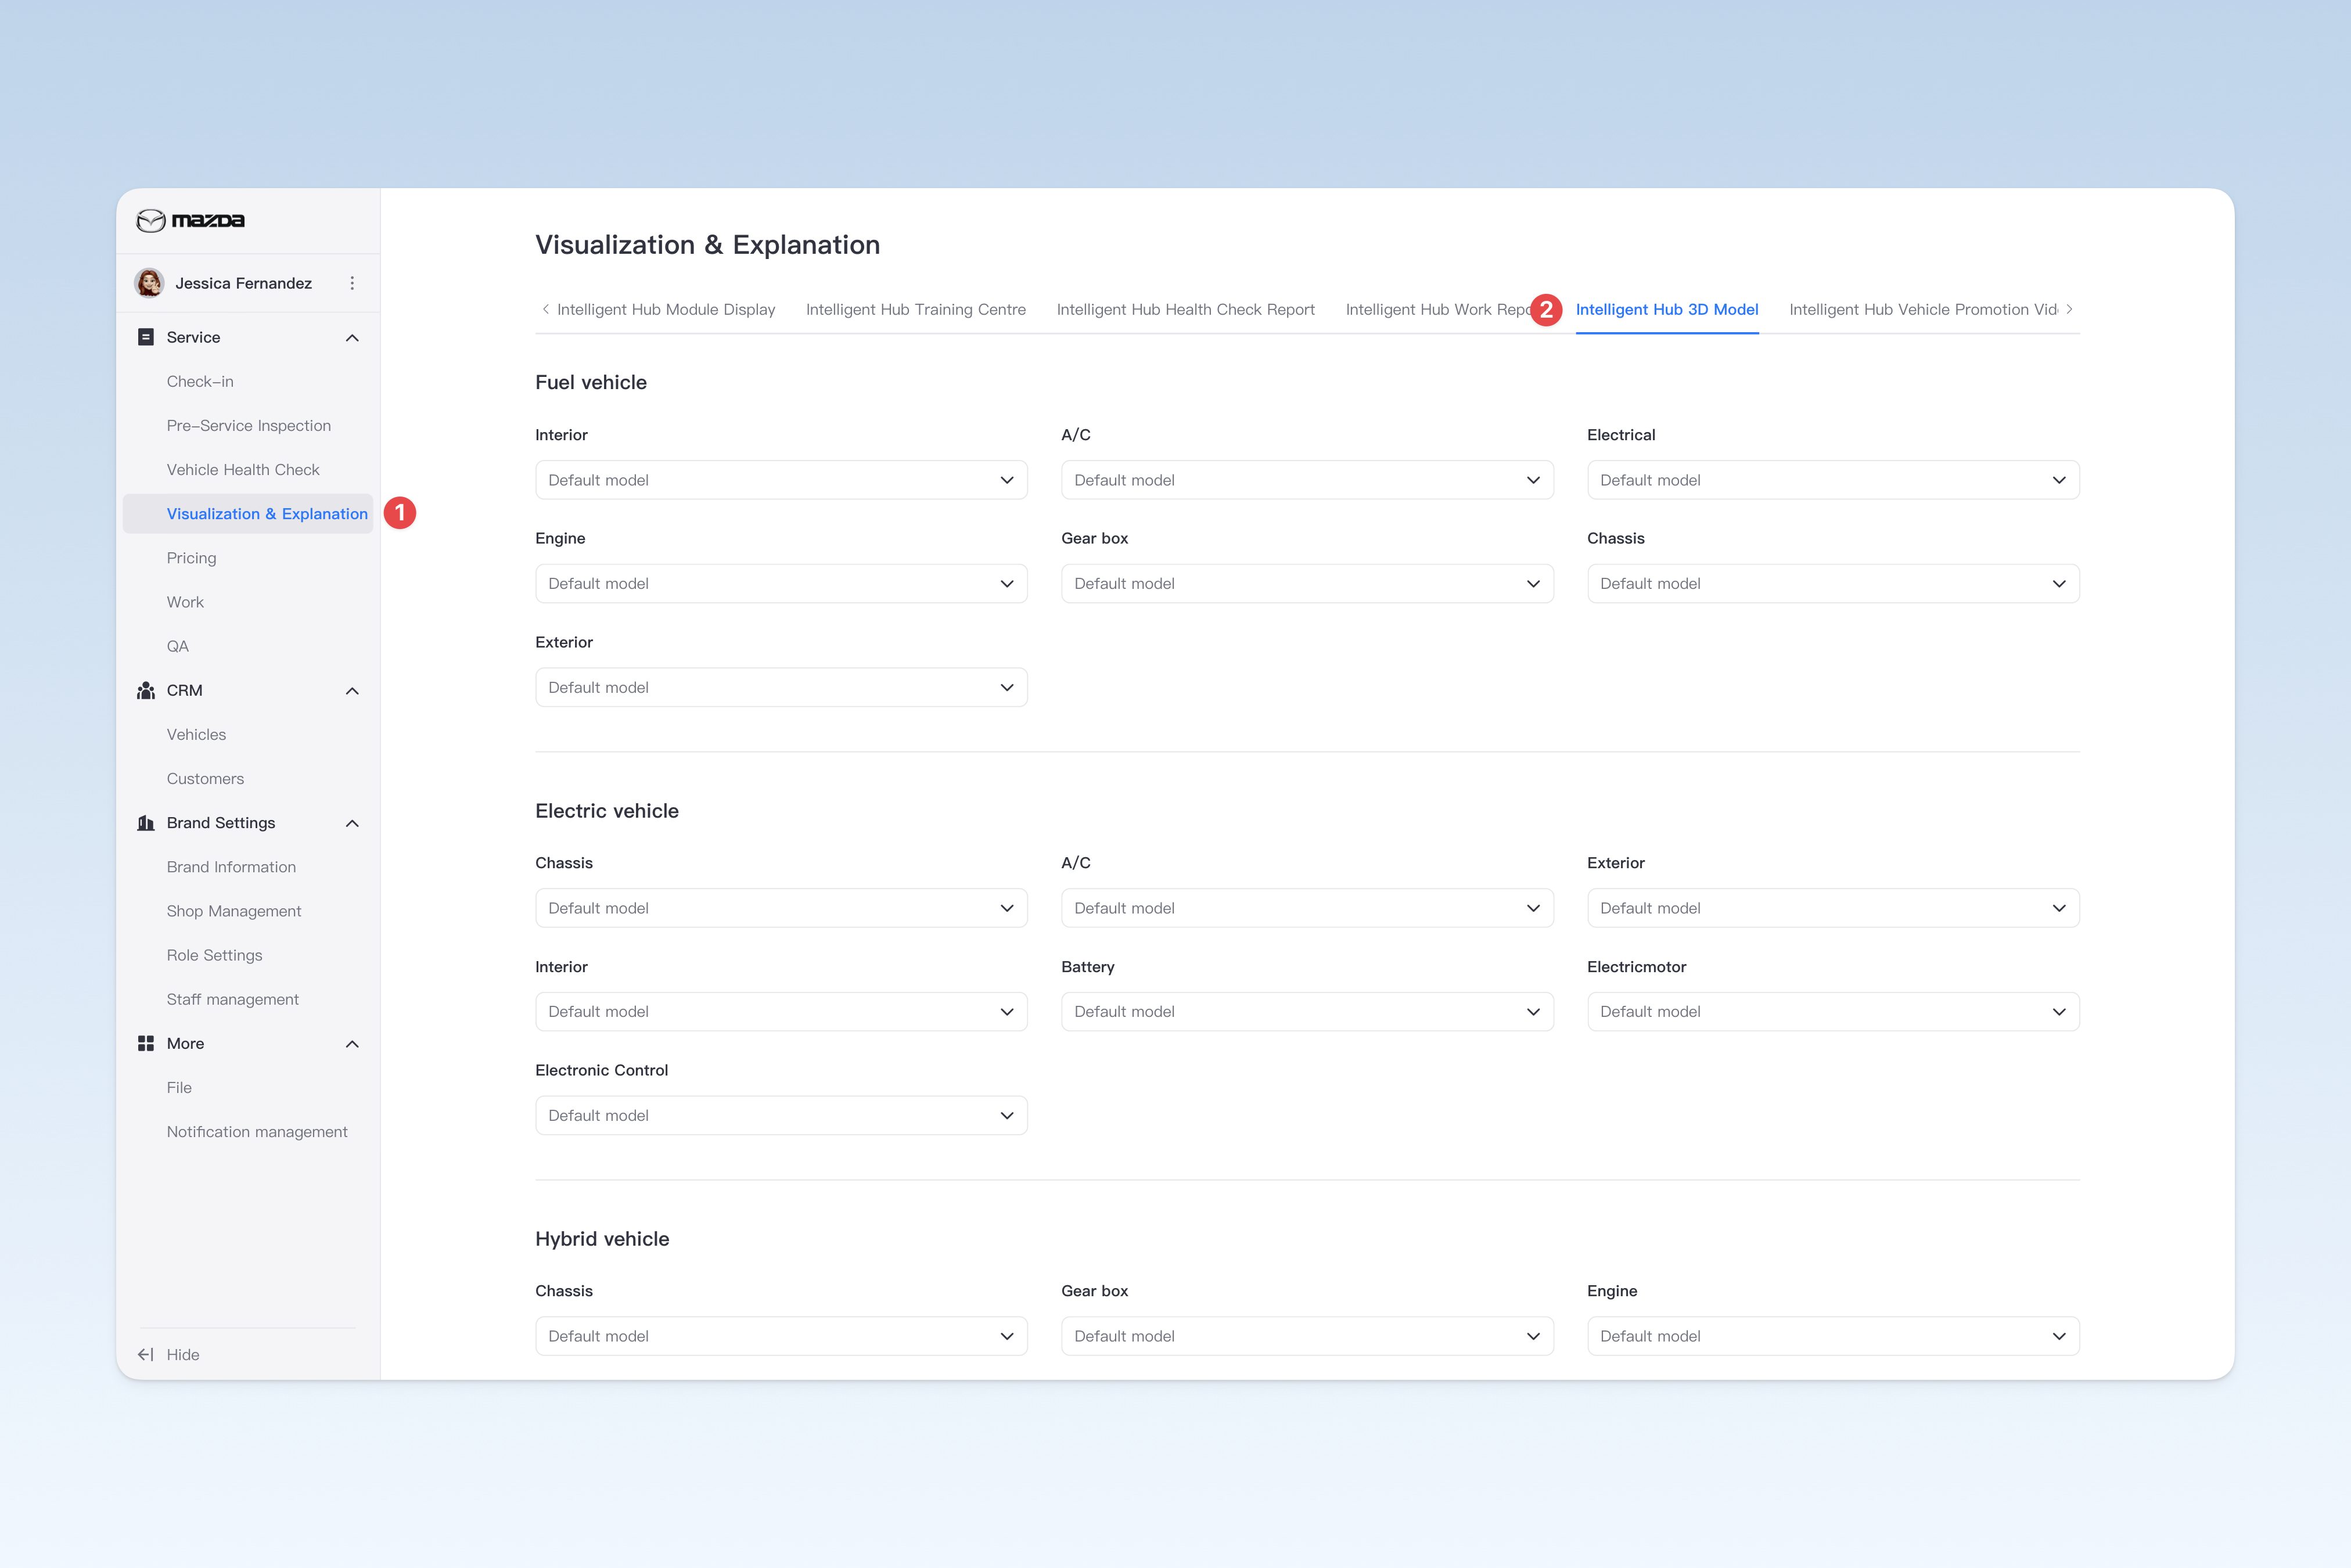Open Fuel vehicle Exterior model dropdown

tap(781, 687)
